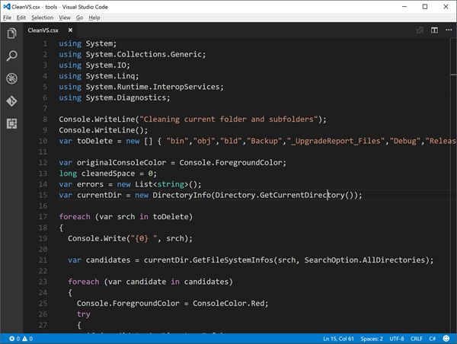Click the feedback smiley icon
Image resolution: width=457 pixels, height=344 pixels.
(x=446, y=339)
